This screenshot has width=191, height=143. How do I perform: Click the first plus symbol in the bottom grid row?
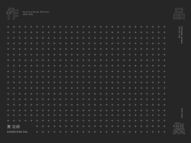tap(37, 132)
